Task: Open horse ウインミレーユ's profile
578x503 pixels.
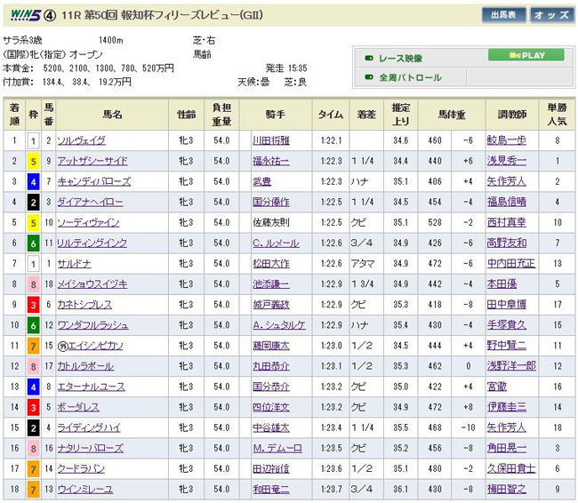Action: pos(84,489)
